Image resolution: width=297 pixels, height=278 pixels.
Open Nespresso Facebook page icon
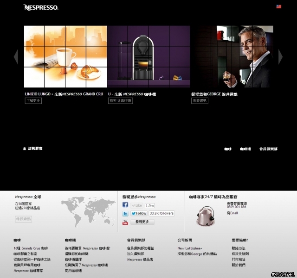tap(125, 205)
